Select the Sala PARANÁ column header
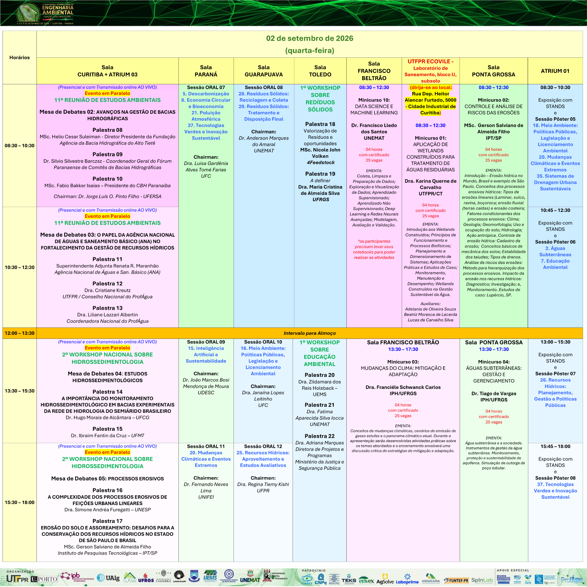The width and height of the screenshot is (587, 587). 206,71
